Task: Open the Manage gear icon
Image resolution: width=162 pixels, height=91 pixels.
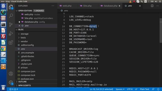Action: click(11, 83)
